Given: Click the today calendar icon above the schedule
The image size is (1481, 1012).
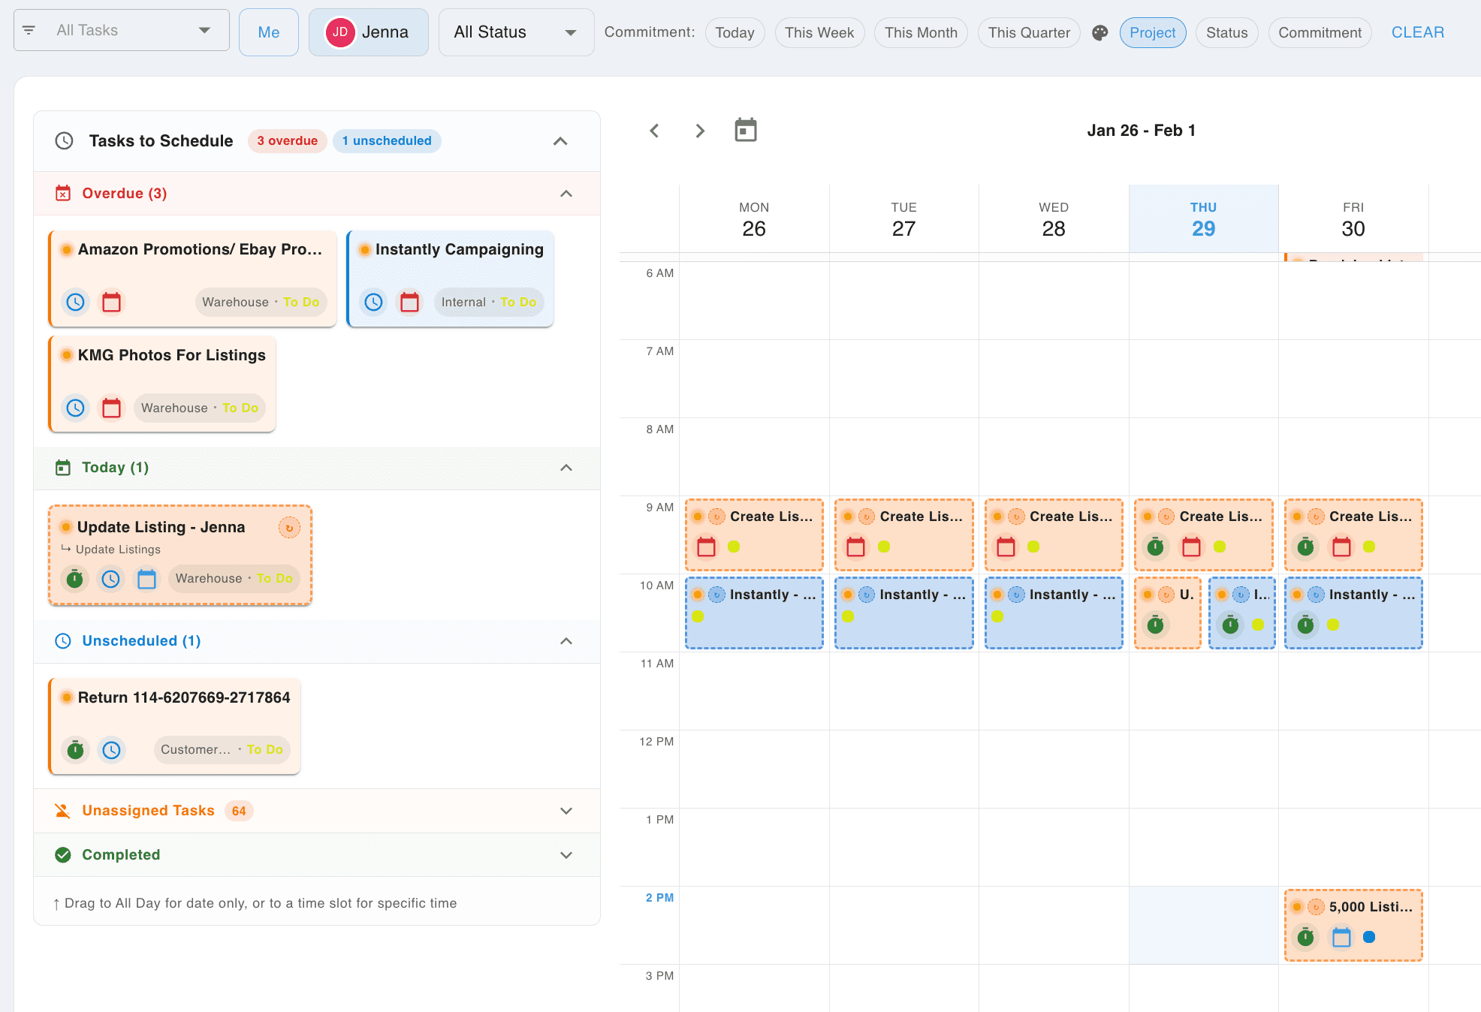Looking at the screenshot, I should pos(745,130).
